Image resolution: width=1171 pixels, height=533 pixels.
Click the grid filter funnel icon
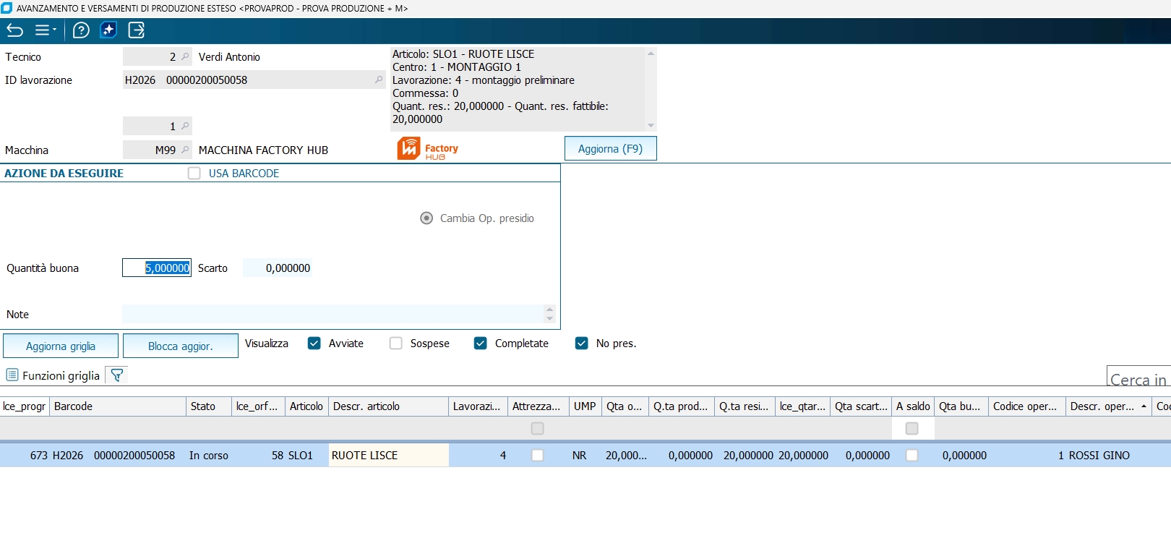tap(116, 375)
